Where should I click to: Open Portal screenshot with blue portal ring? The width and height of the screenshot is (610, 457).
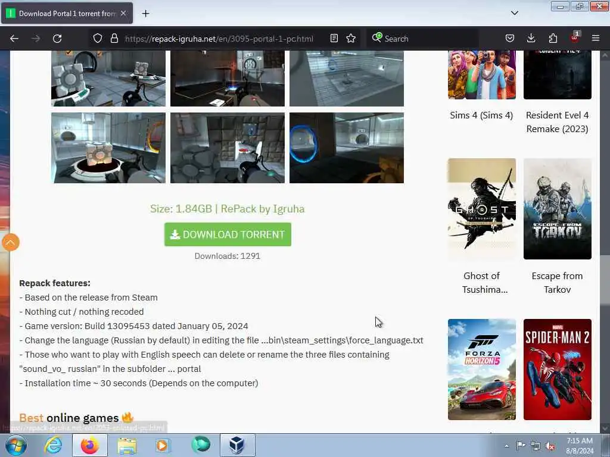tap(346, 148)
